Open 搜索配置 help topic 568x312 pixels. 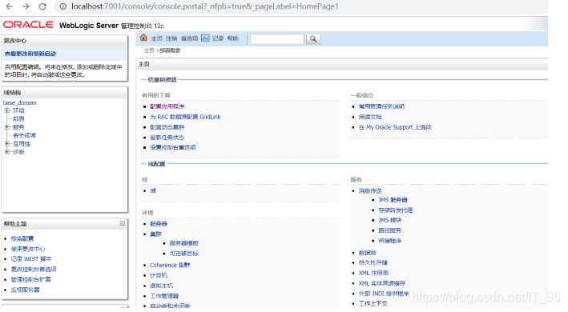(22, 238)
